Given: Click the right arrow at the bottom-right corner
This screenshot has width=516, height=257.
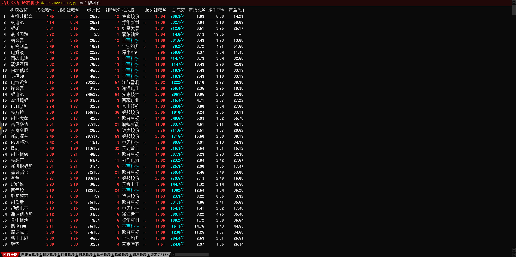Looking at the screenshot, I should [514, 255].
